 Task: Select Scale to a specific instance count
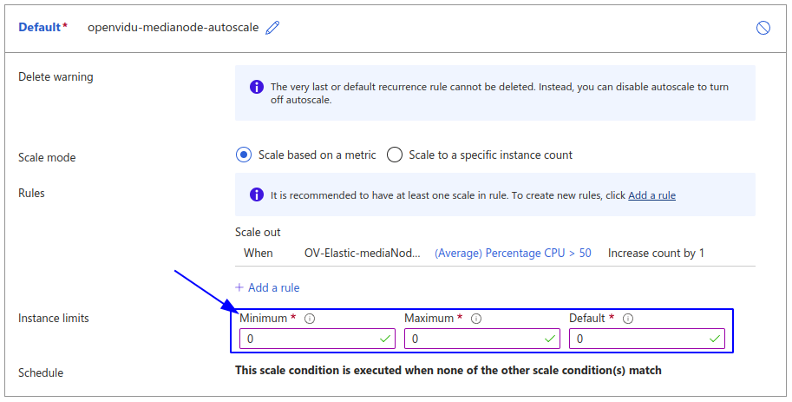tap(395, 155)
